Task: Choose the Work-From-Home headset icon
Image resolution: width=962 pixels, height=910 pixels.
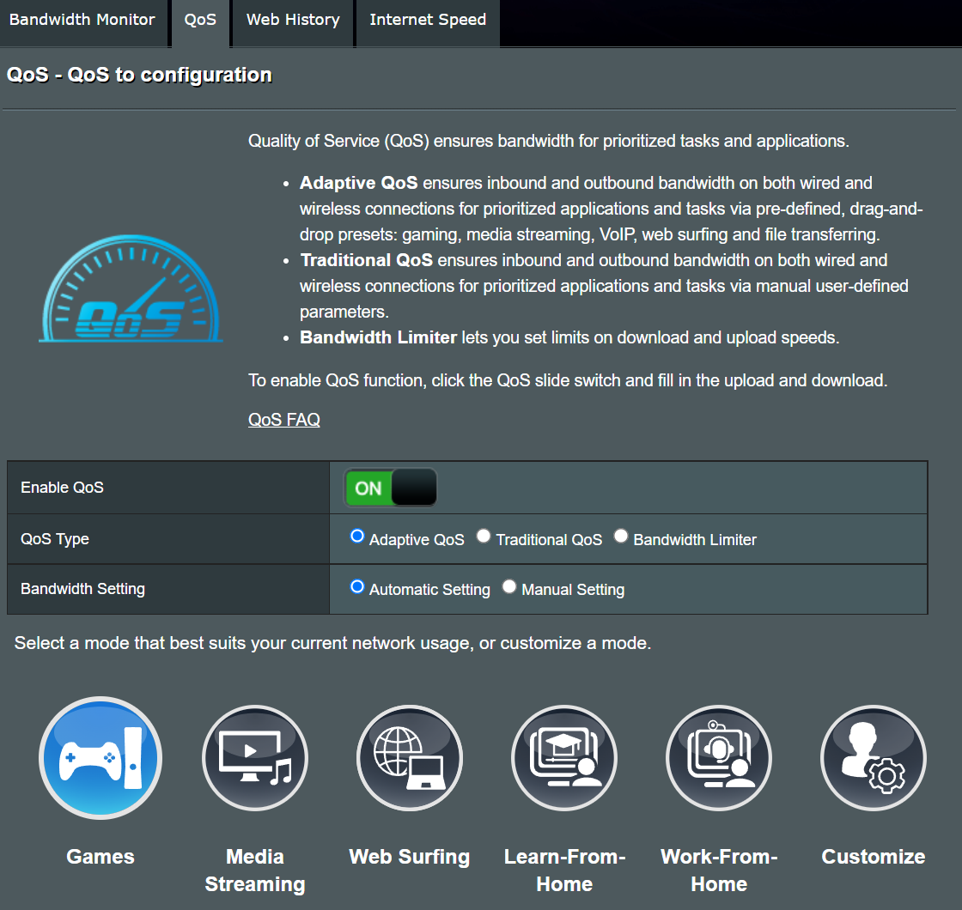Action: [x=719, y=758]
